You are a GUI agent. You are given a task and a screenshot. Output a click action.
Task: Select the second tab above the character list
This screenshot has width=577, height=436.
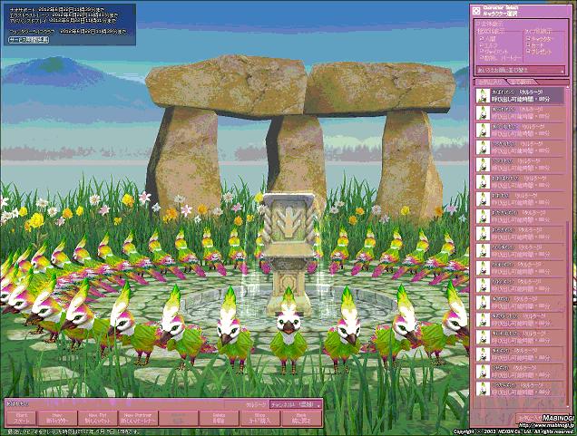[523, 82]
